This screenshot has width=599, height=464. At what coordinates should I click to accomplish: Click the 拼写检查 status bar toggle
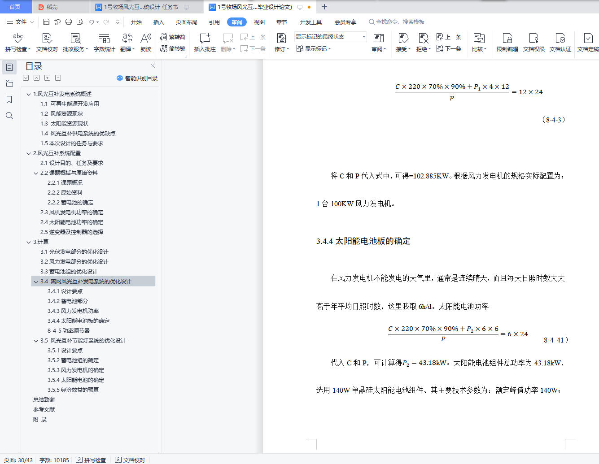coord(91,460)
